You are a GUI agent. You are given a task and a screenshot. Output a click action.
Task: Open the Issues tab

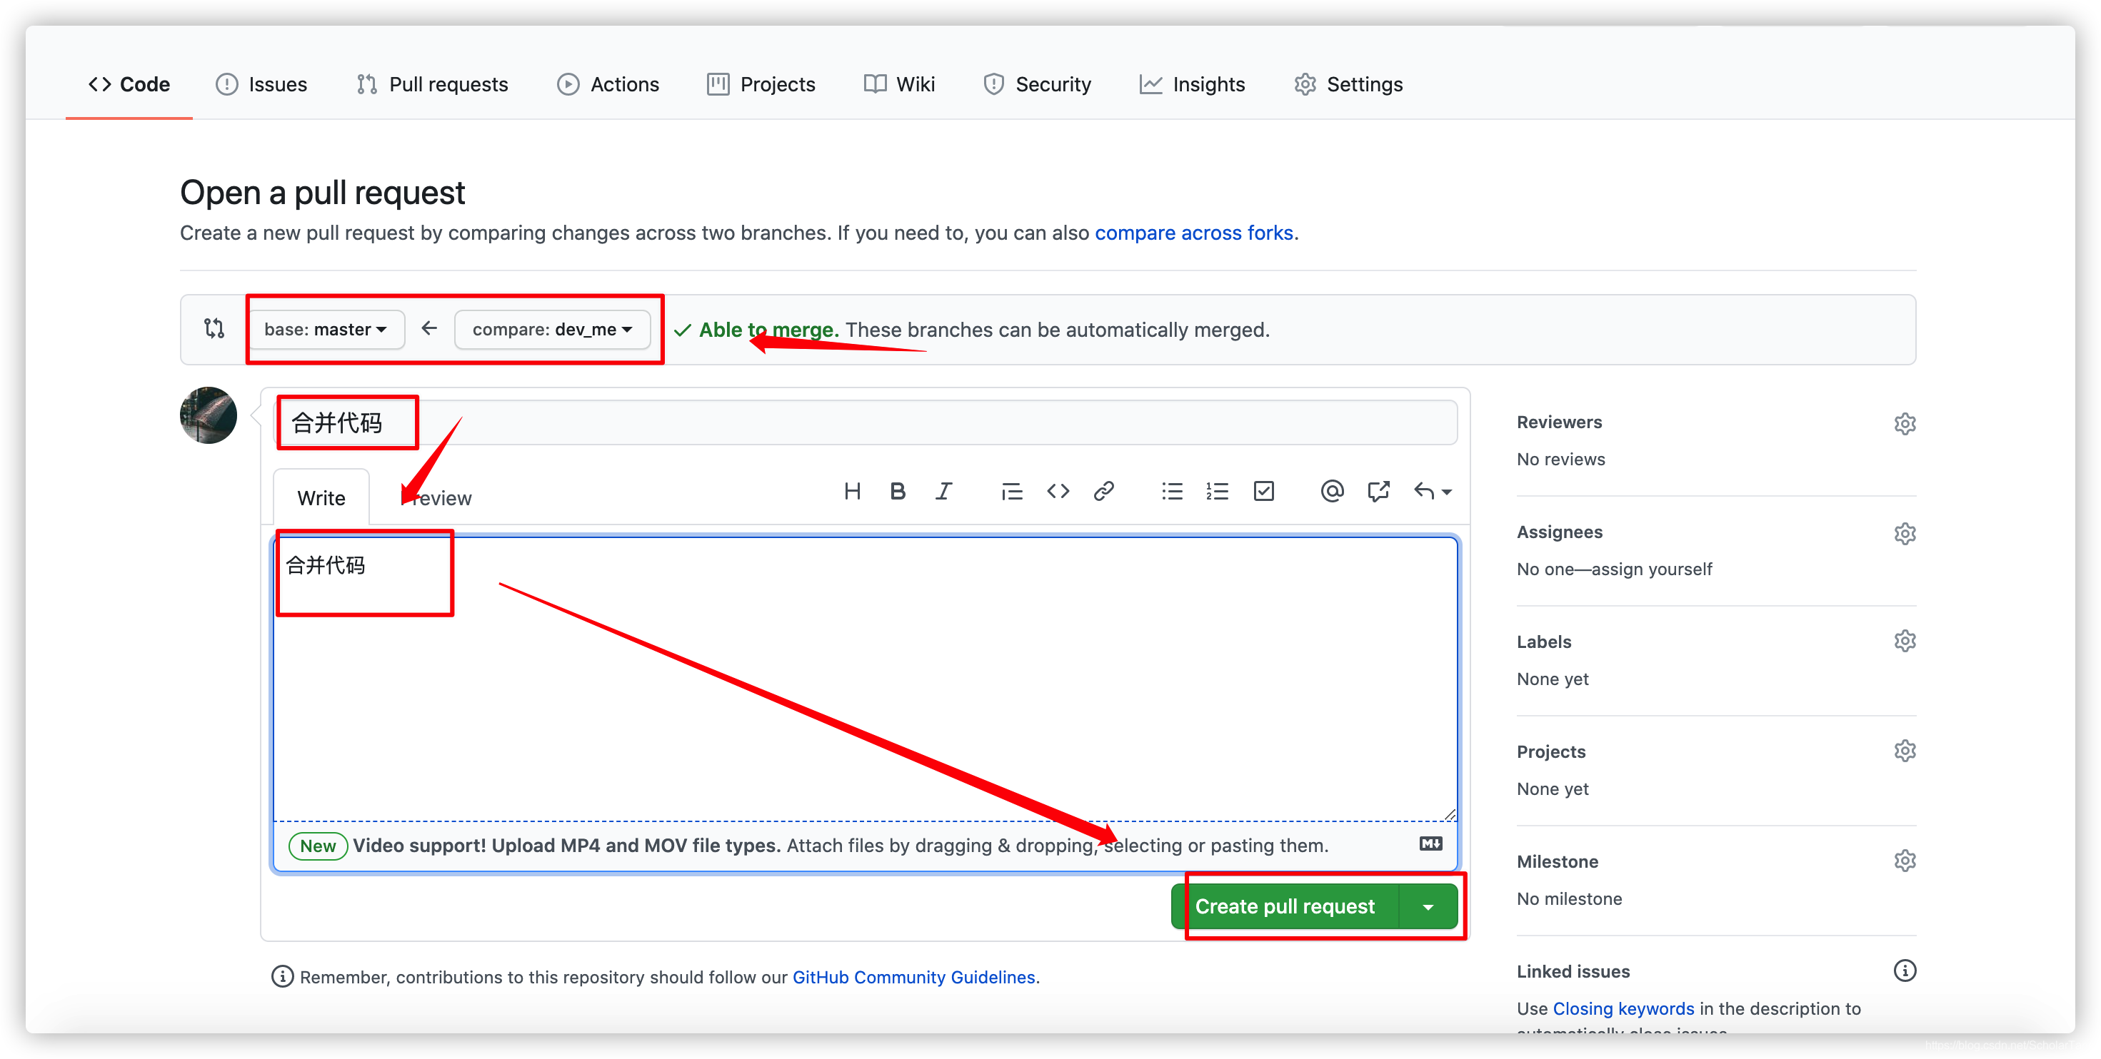pos(261,84)
